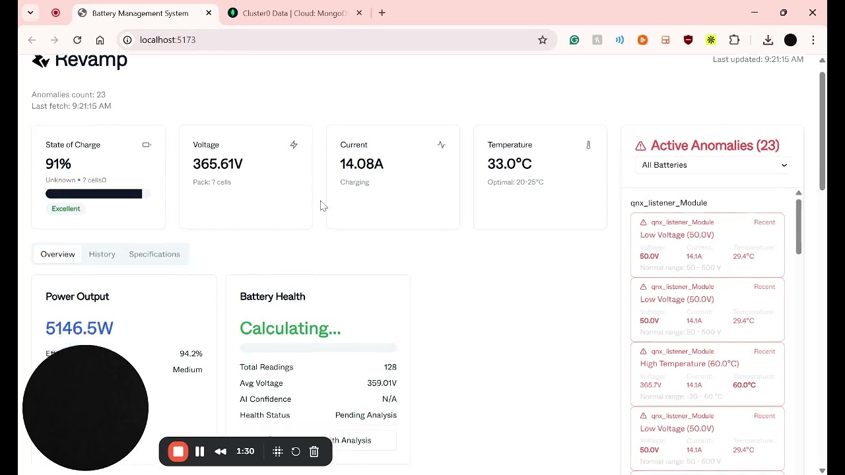845x475 pixels.
Task: Click the Battery Health progress bar
Action: 318,348
